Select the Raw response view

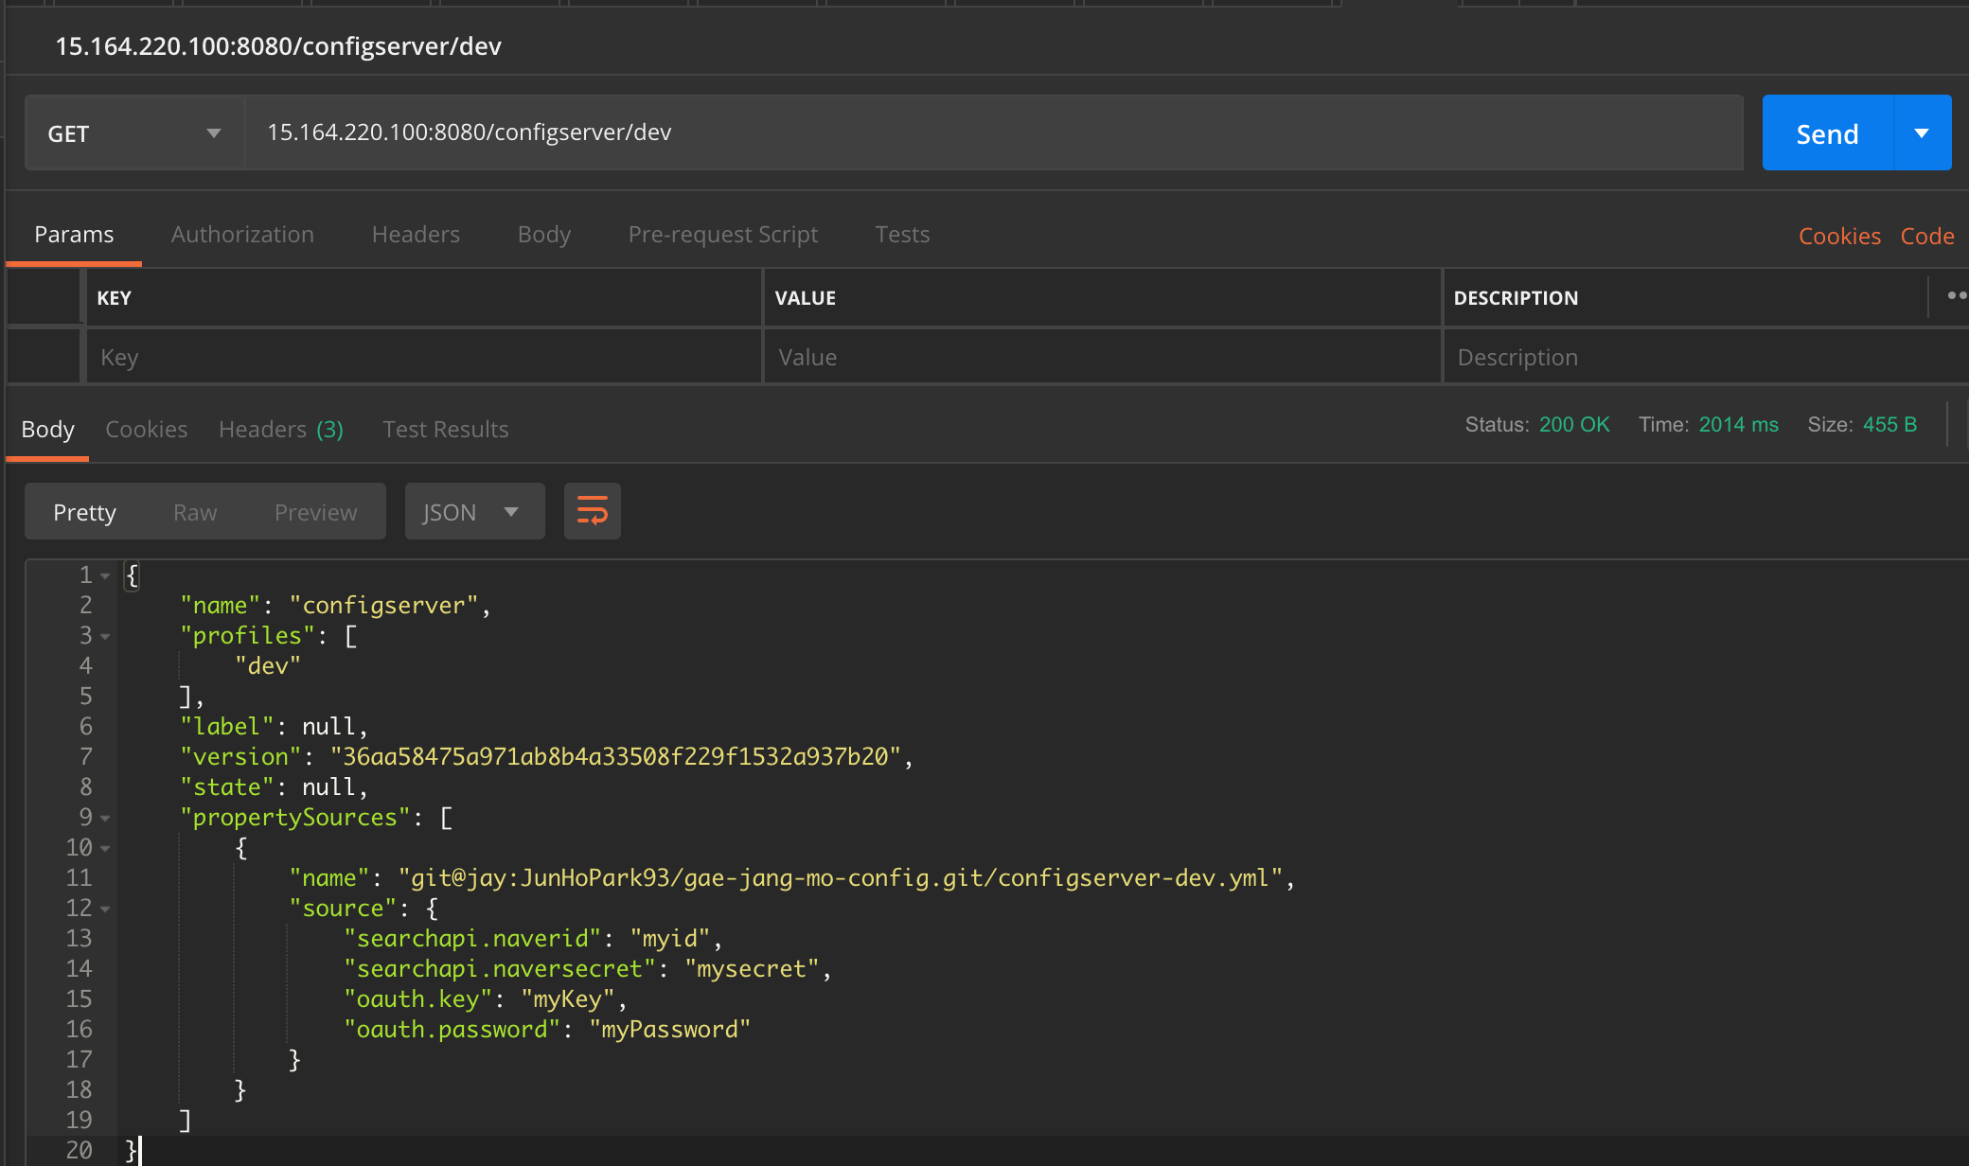point(195,512)
